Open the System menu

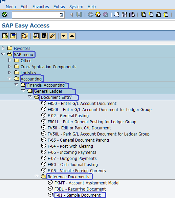[76, 7]
